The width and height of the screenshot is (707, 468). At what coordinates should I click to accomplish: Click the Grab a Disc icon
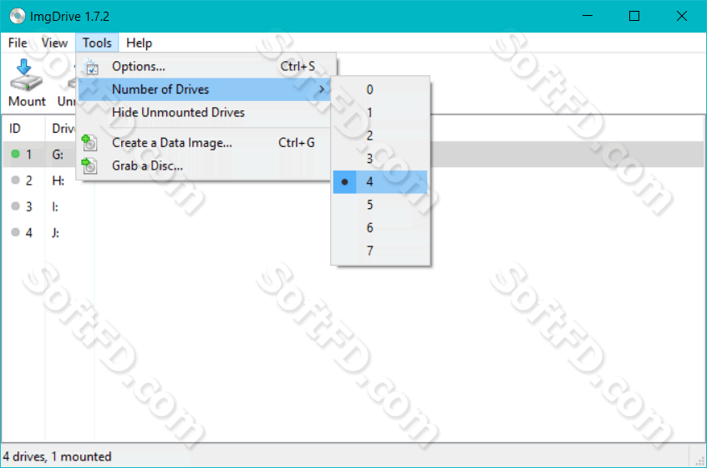click(x=89, y=166)
